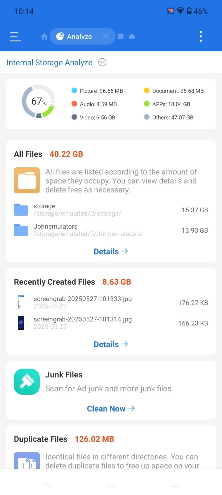Tap the Junk Files brush icon
Screen dimensions: 222x495
pos(27,382)
